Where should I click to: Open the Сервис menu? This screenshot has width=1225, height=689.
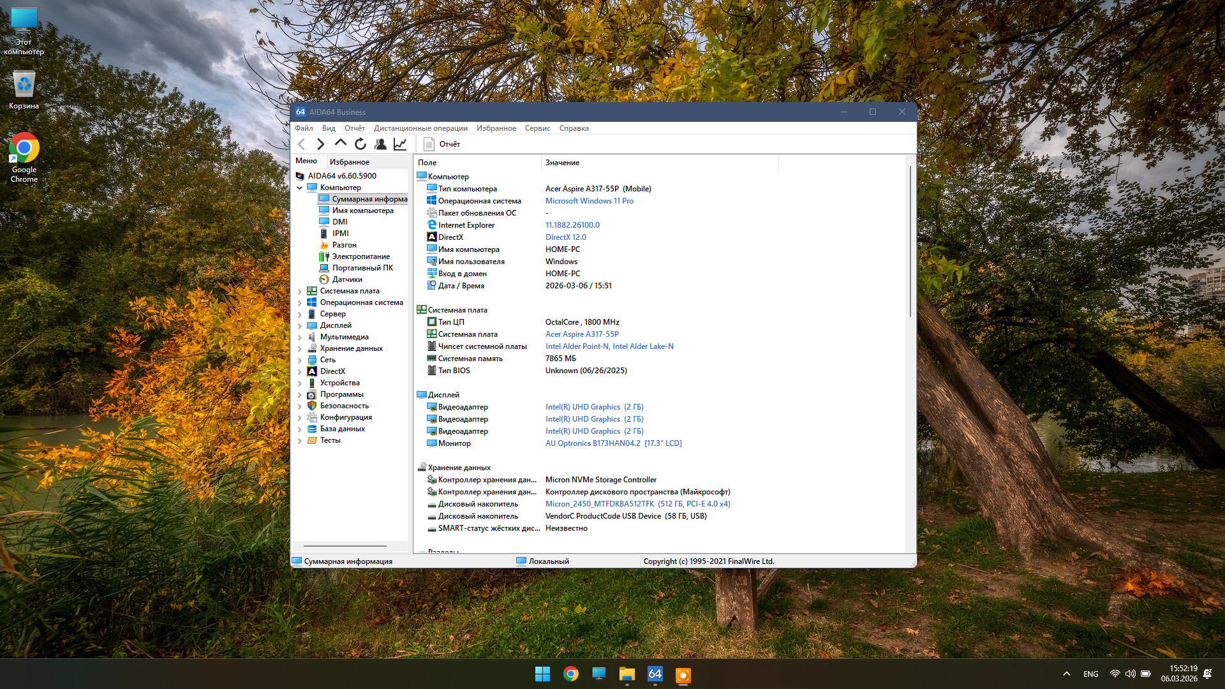537,128
